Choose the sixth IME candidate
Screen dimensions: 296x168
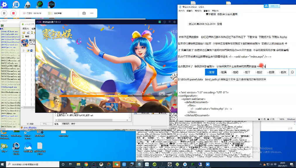[x=271, y=72]
